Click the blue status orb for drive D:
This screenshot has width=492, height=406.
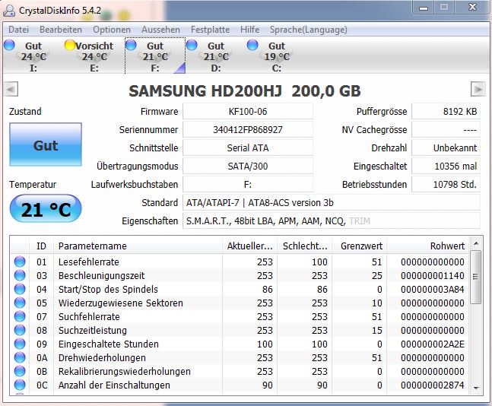tap(192, 45)
